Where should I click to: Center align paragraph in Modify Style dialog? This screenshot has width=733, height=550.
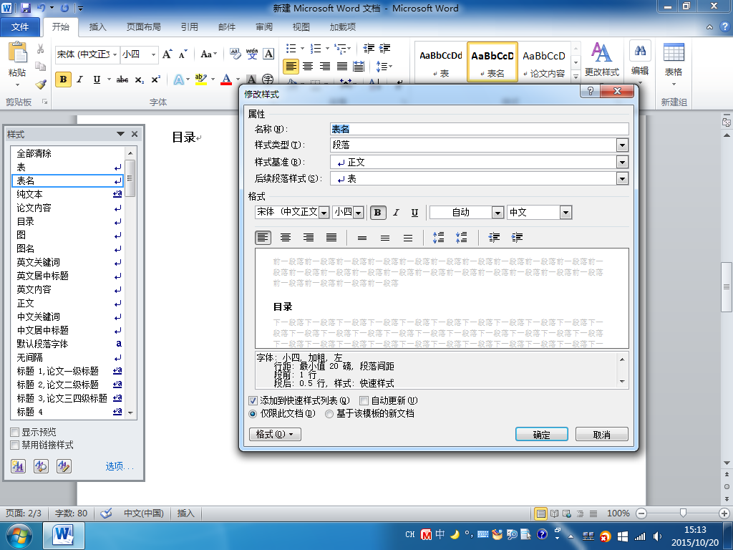coord(286,238)
